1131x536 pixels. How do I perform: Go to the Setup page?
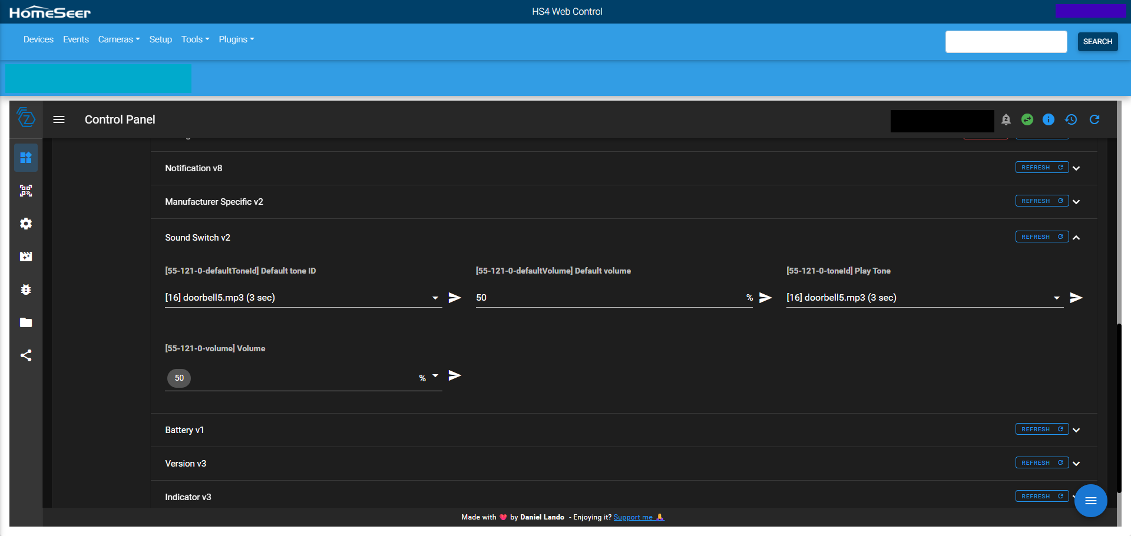tap(160, 39)
